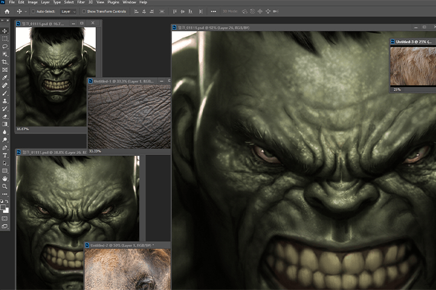Activate the Untitled-1 elephant skin texture window
436x290 pixels.
124,82
